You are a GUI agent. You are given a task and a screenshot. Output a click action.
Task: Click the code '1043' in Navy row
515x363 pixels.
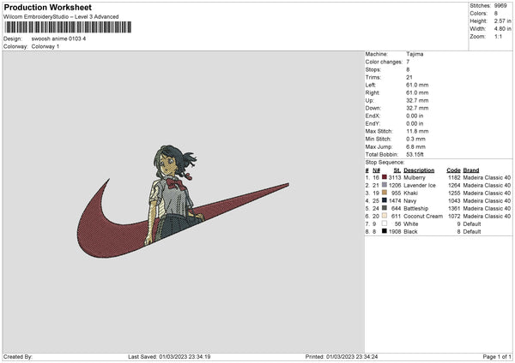[x=454, y=201]
